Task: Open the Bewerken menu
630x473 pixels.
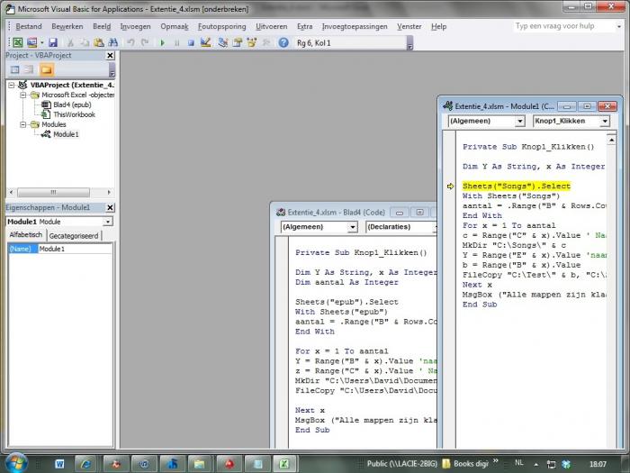Action: coord(67,26)
